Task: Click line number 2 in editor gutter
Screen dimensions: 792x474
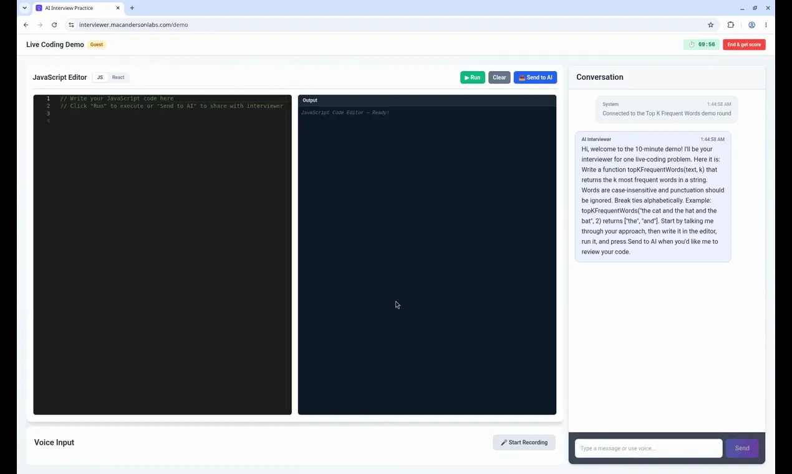Action: 48,106
